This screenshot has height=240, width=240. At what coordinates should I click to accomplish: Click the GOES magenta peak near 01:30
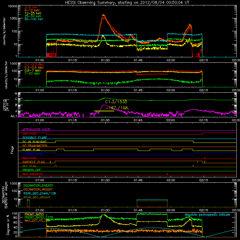click(x=104, y=105)
